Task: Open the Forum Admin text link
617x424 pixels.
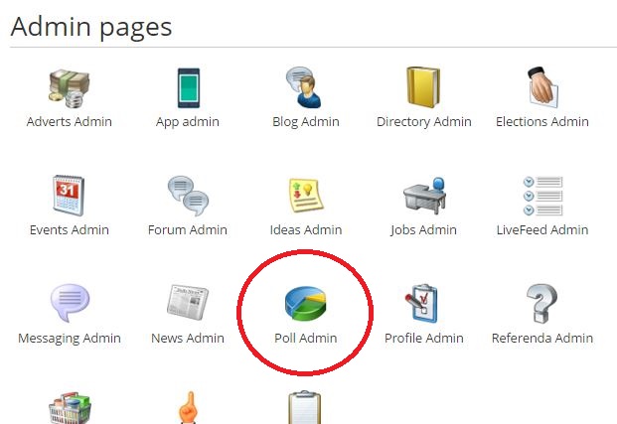Action: coord(188,229)
